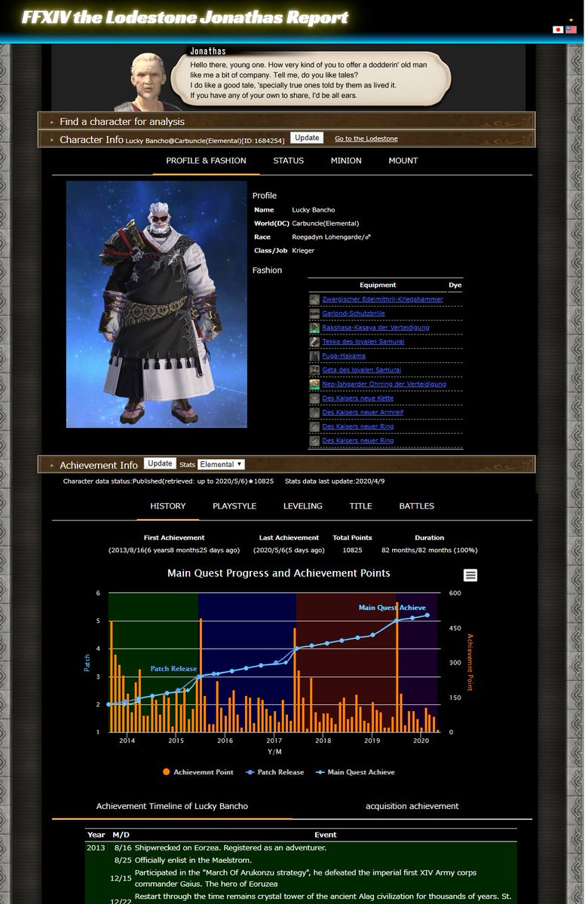Click the Total Points value 10825
The height and width of the screenshot is (904, 585).
tap(351, 551)
